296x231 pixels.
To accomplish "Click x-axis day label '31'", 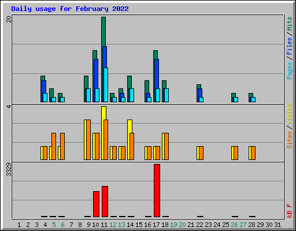I will 277,225.
